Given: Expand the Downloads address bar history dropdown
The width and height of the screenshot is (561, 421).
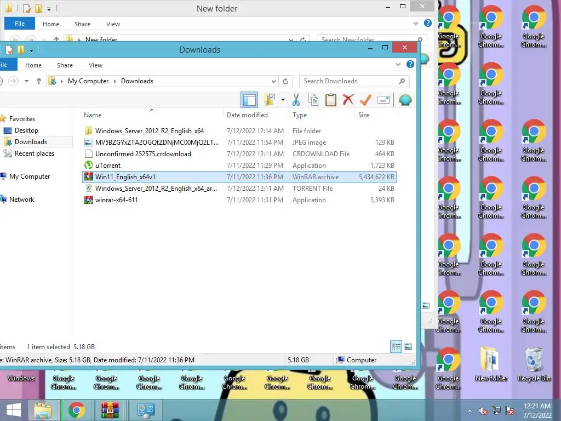Looking at the screenshot, I should 273,81.
